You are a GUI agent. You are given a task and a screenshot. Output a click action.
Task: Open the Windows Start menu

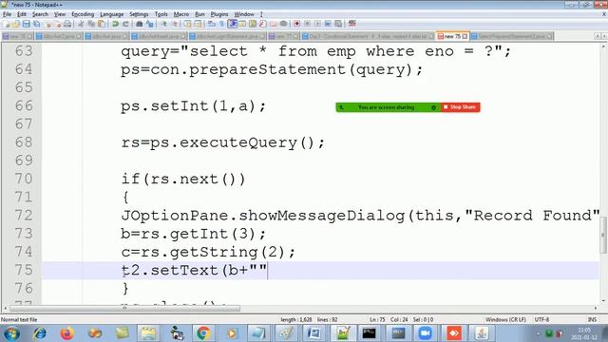(x=11, y=333)
